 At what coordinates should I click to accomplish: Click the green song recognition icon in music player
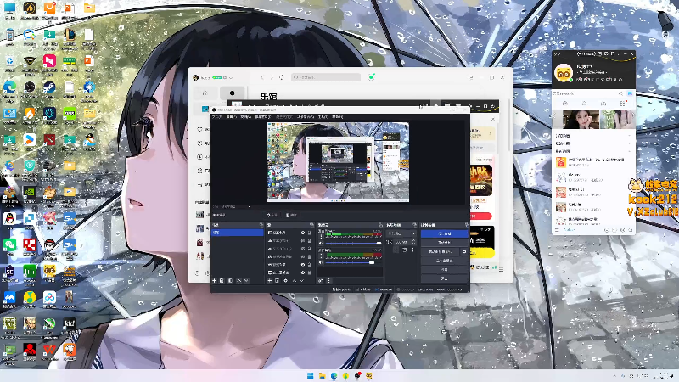(x=371, y=77)
